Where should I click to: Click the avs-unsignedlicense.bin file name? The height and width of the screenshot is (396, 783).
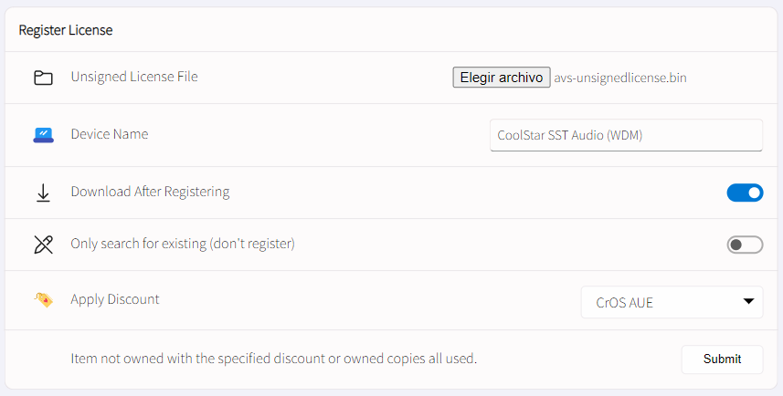(x=620, y=78)
